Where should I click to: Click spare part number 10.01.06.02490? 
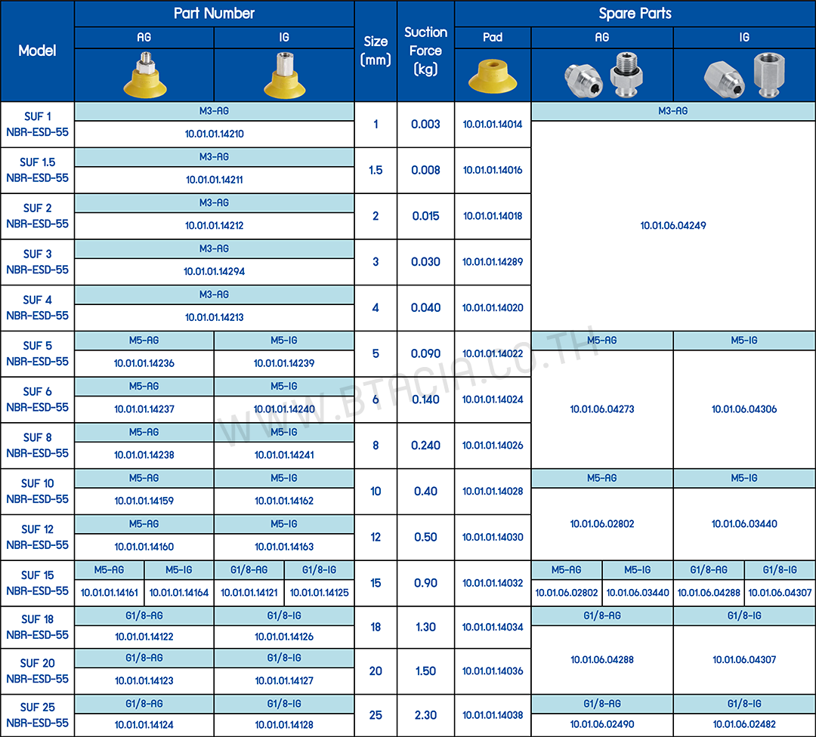pyautogui.click(x=602, y=724)
